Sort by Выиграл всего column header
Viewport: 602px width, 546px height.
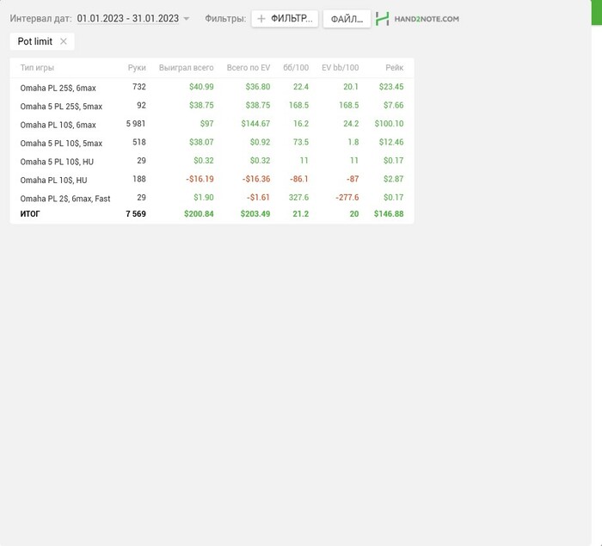click(187, 68)
